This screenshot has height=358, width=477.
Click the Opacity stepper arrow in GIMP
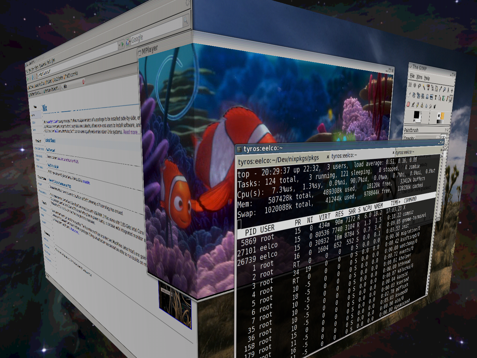pyautogui.click(x=447, y=137)
